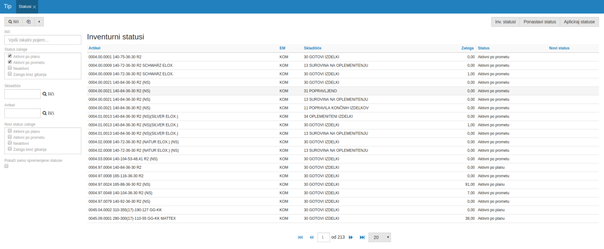The image size is (604, 249).
Task: Go to the previous page of results
Action: [311, 237]
